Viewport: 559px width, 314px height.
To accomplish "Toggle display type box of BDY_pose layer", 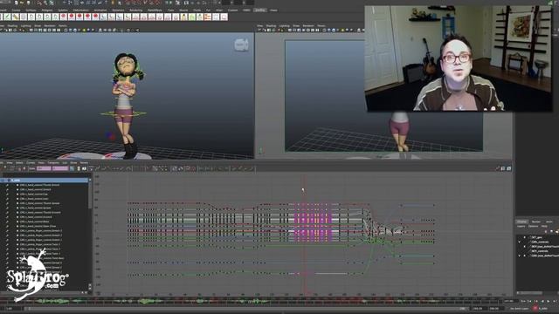I will 524,246.
